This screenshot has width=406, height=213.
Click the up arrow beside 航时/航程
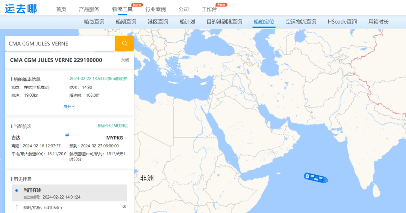point(17,207)
